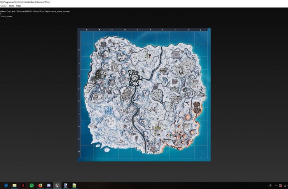Screen dimensions: 288x189
Task: Open the Help menu
Action: pos(18,6)
